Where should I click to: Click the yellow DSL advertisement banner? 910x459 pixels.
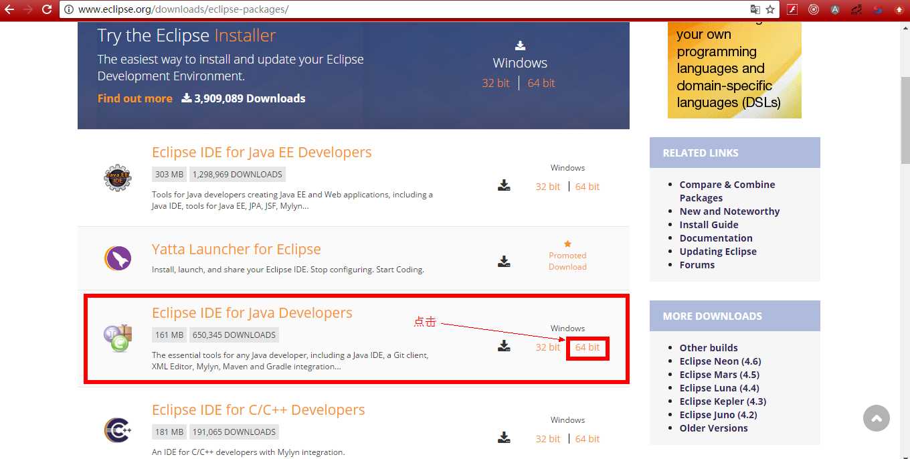735,70
